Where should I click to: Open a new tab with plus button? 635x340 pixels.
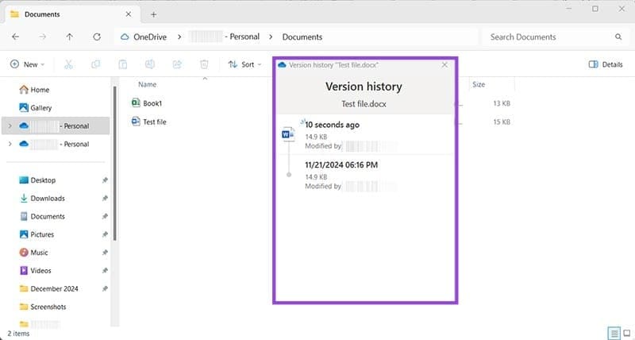(153, 14)
